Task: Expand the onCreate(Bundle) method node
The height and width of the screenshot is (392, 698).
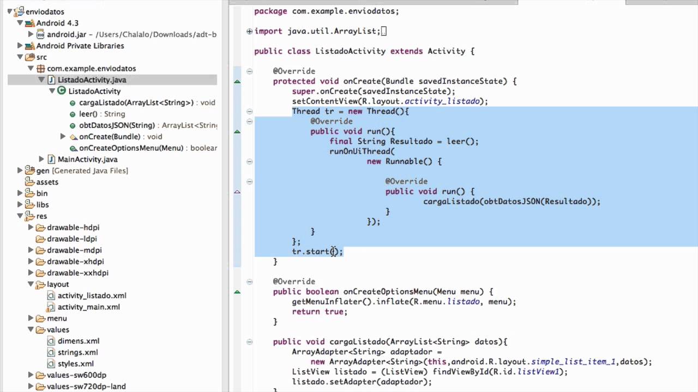Action: (x=63, y=137)
